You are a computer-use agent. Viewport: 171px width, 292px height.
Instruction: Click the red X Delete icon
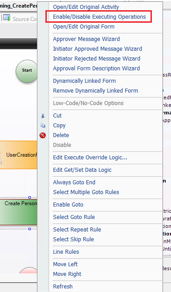[43, 135]
